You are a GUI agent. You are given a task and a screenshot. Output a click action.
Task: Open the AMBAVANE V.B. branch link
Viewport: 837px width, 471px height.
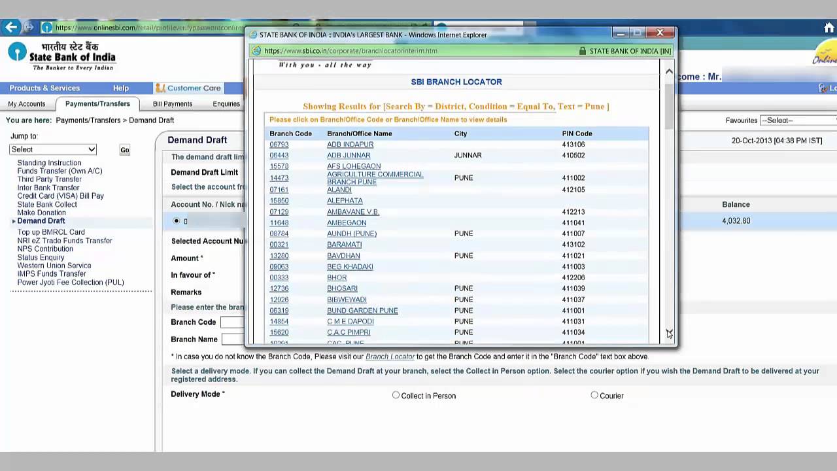pyautogui.click(x=353, y=212)
